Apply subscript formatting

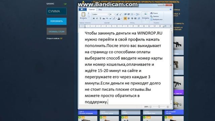107,18
